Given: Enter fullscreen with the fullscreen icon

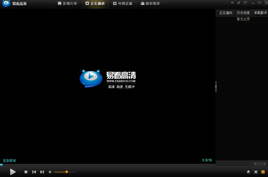Looking at the screenshot, I should 256,172.
